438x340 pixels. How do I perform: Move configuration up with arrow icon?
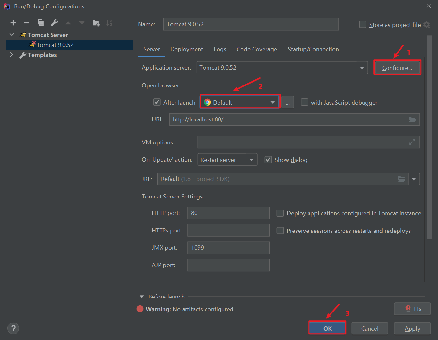pos(68,23)
